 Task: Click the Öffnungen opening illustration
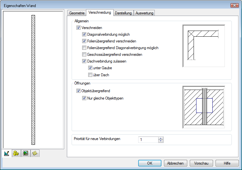point(204,107)
